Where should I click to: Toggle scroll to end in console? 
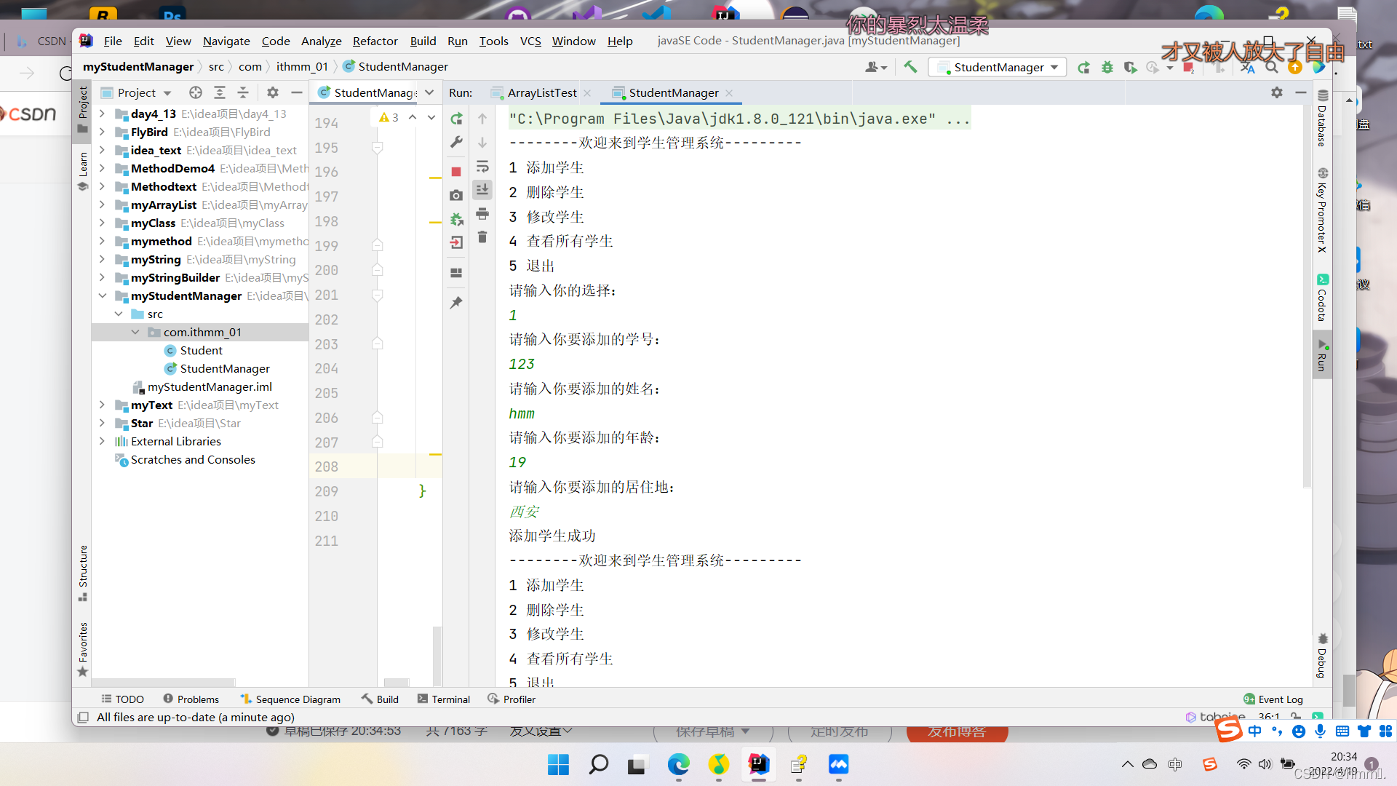coord(482,190)
